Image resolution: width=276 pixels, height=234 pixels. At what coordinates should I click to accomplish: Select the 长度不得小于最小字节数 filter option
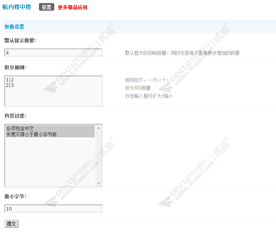click(50, 134)
